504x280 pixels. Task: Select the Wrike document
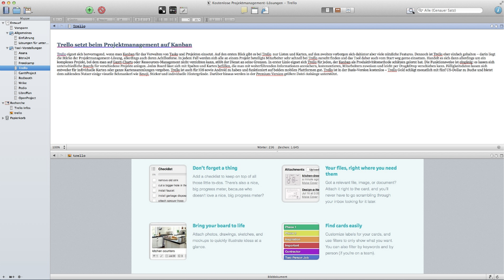tap(23, 83)
